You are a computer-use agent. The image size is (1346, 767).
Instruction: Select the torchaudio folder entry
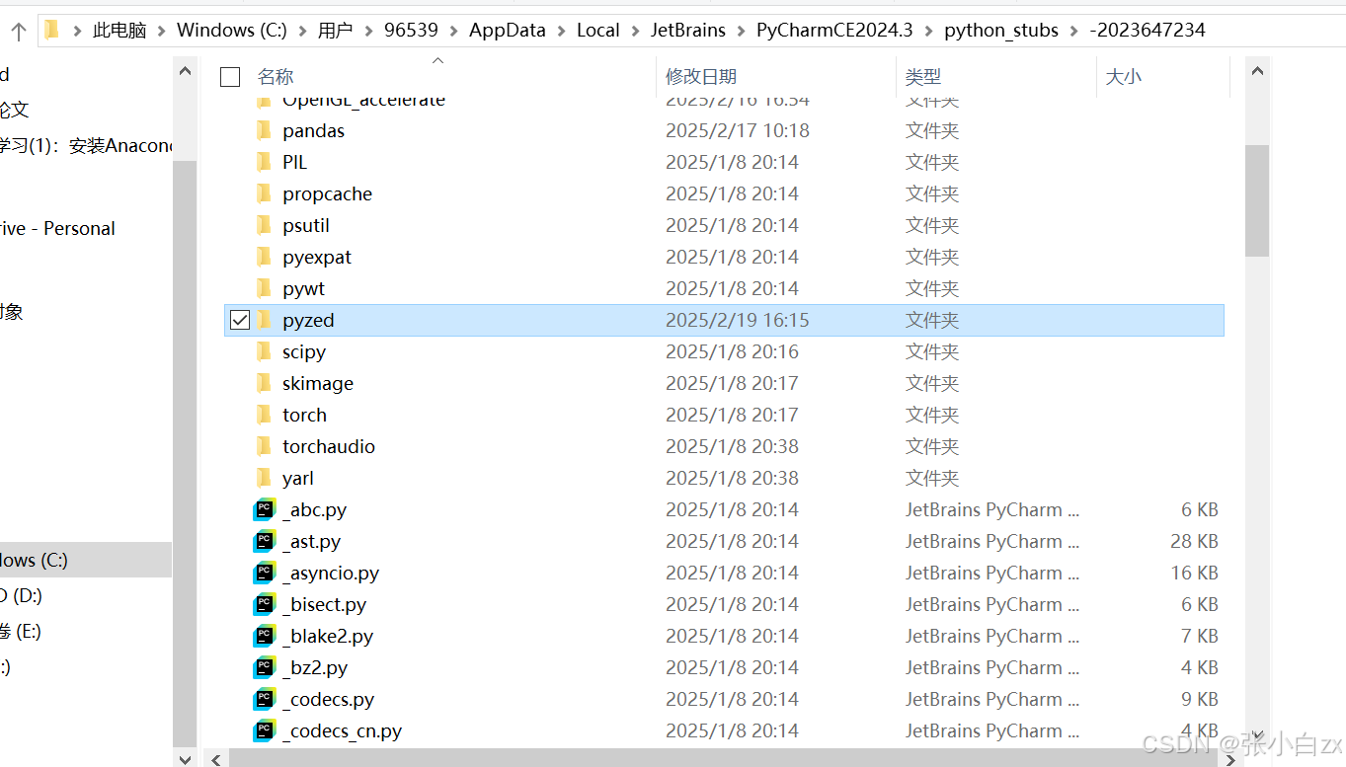tap(330, 446)
